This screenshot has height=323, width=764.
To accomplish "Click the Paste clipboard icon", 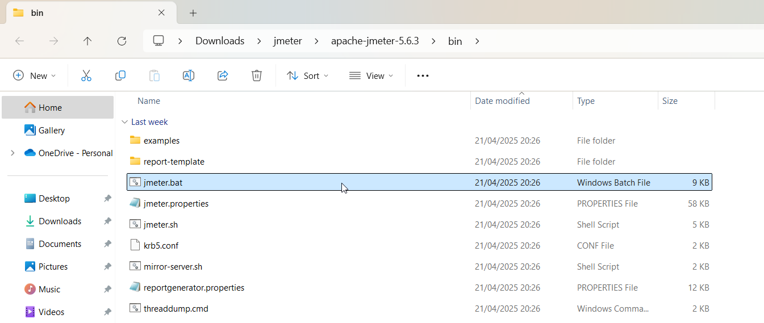I will (x=155, y=75).
